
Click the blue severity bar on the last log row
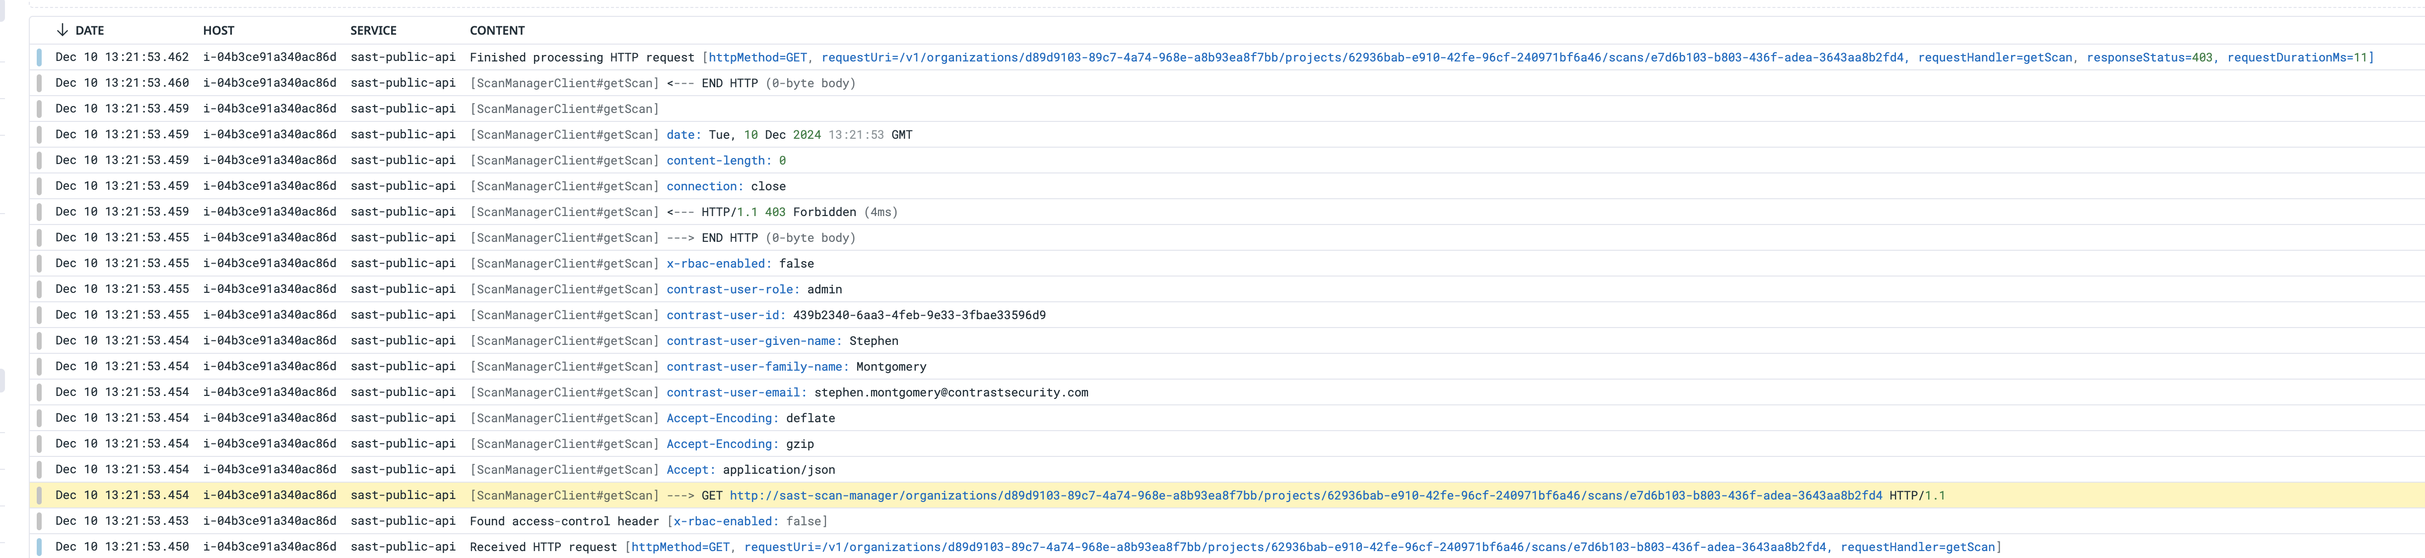click(x=39, y=546)
